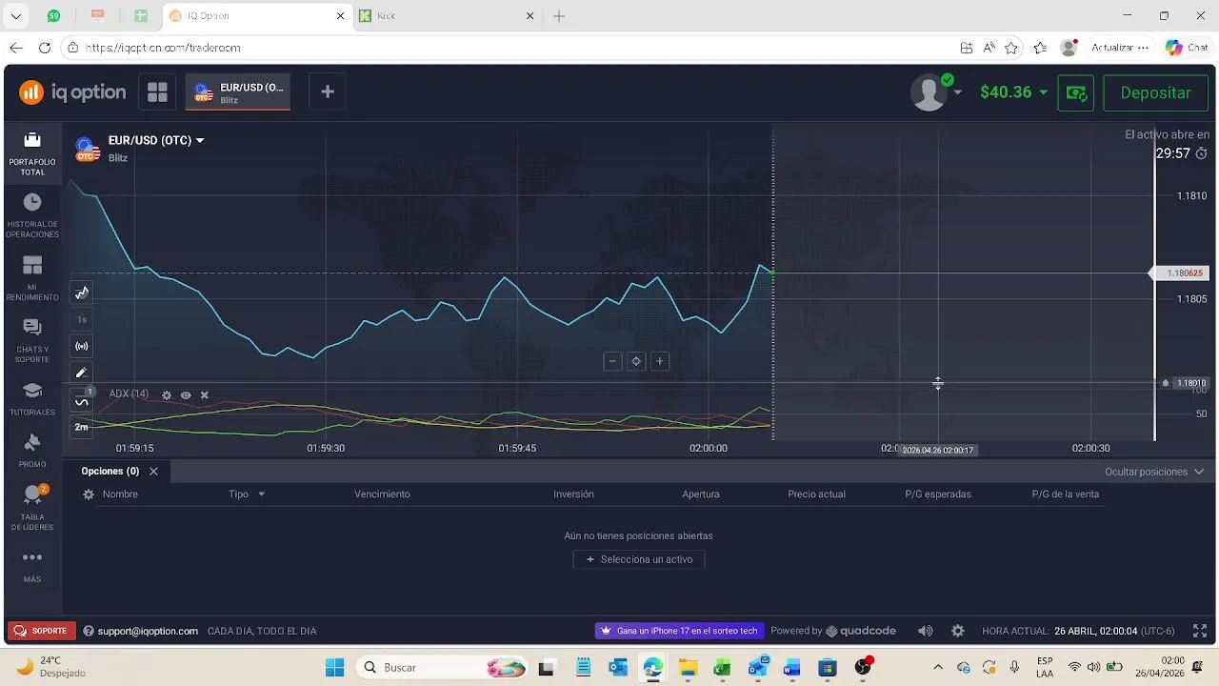Open Chats y Soporte sidebar panel

click(32, 340)
